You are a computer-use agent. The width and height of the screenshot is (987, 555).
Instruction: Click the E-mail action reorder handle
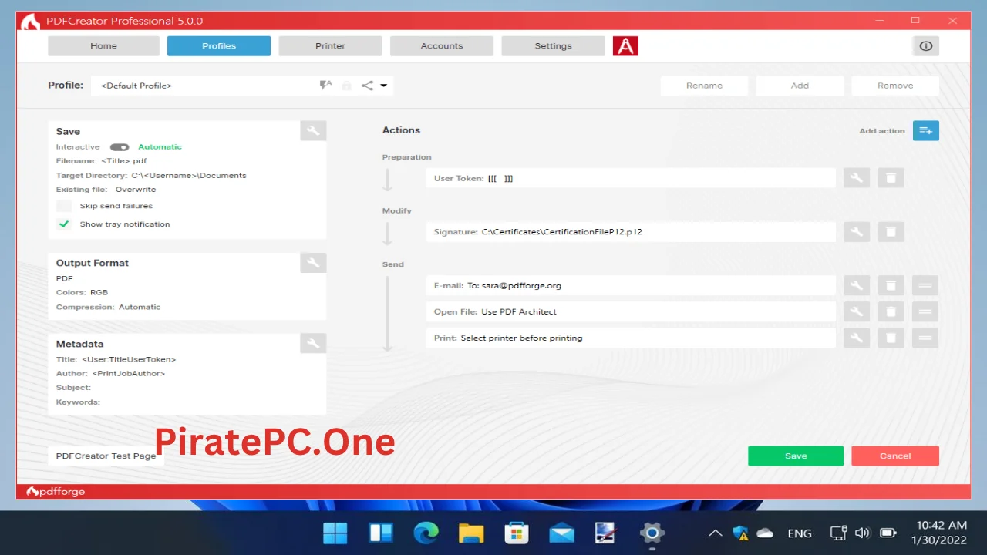pos(925,285)
